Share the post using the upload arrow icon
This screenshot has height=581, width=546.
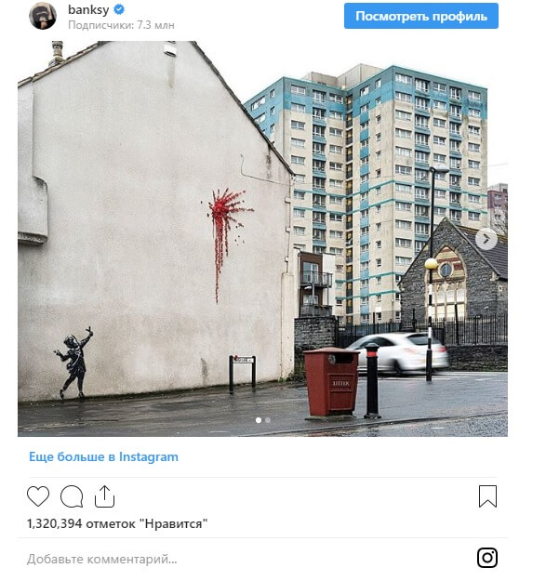coord(104,496)
